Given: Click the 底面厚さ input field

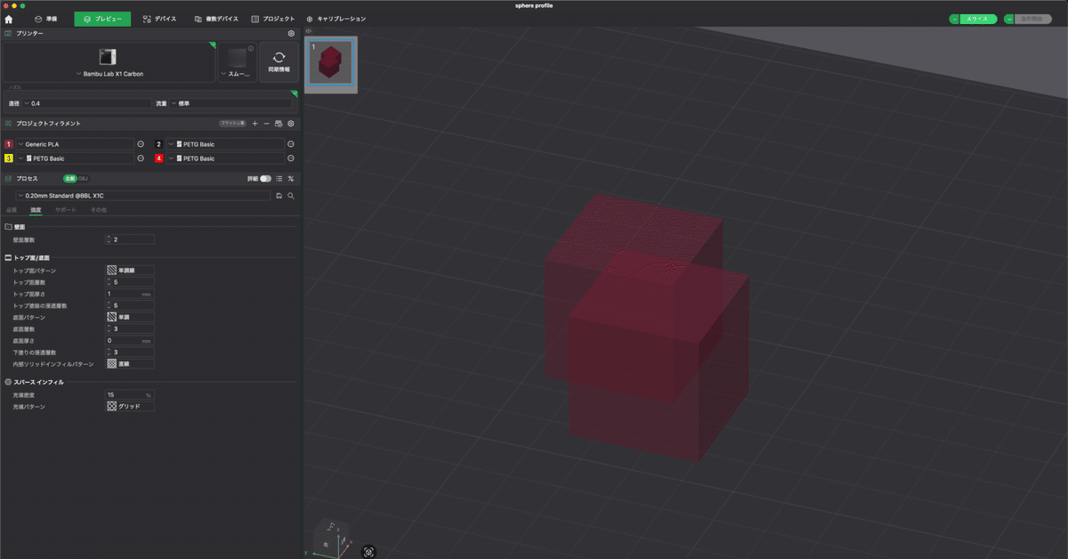Looking at the screenshot, I should pos(130,340).
